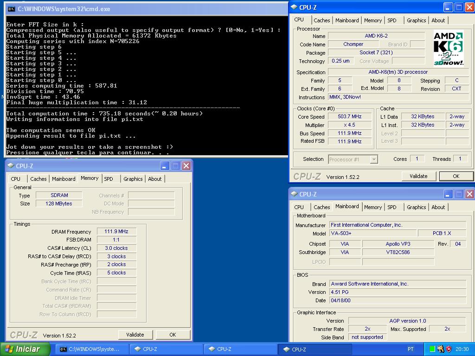Click the PT language indicator in taskbar

(x=411, y=349)
